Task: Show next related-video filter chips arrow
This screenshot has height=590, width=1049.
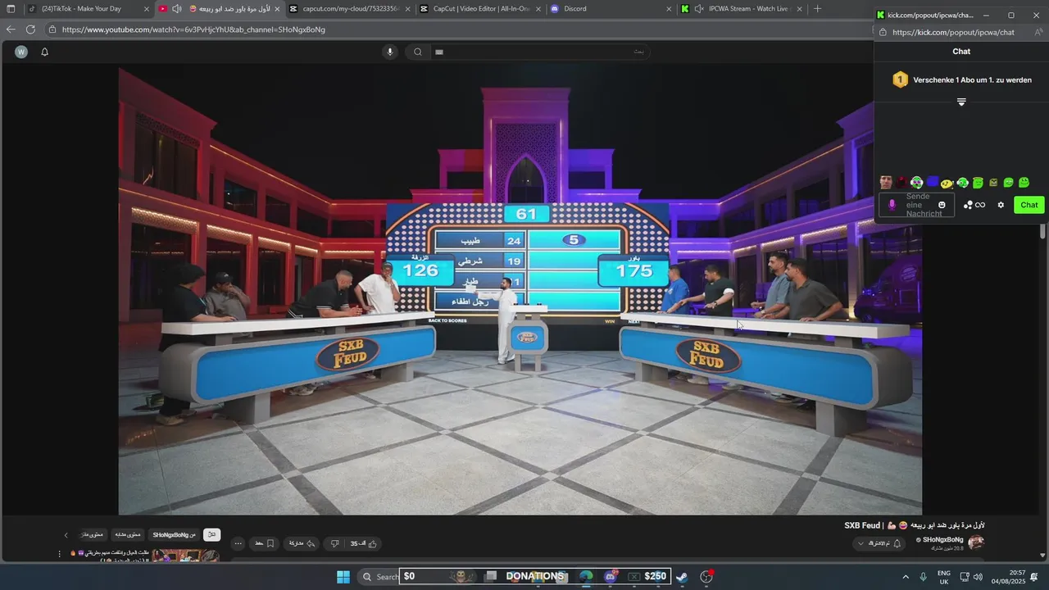Action: tap(66, 535)
